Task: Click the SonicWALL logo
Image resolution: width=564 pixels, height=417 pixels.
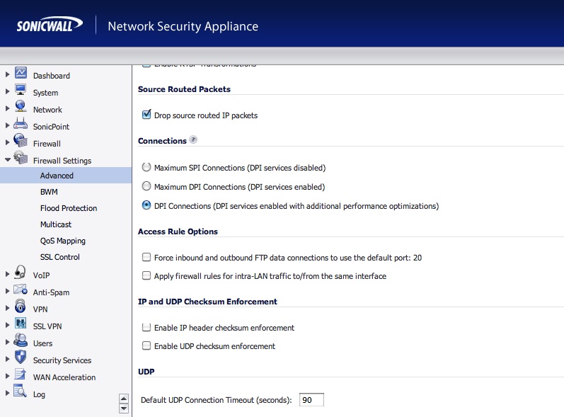Action: coord(50,25)
